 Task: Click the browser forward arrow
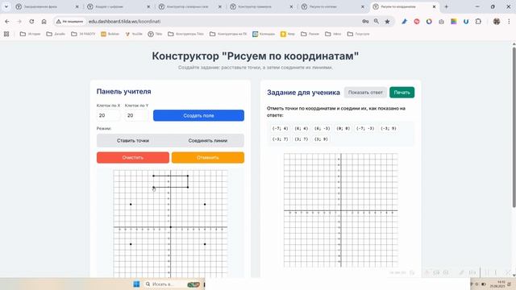(19, 22)
